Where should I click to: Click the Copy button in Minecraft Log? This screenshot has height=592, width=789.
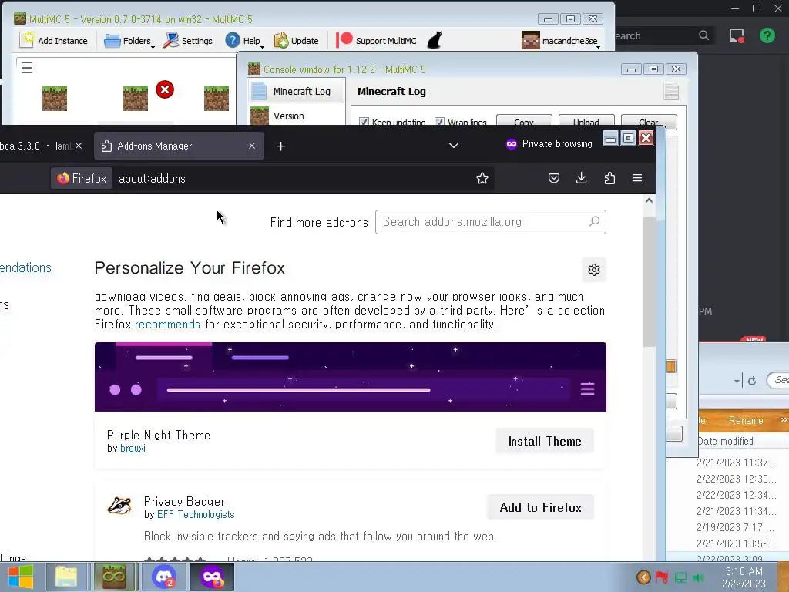pyautogui.click(x=524, y=121)
